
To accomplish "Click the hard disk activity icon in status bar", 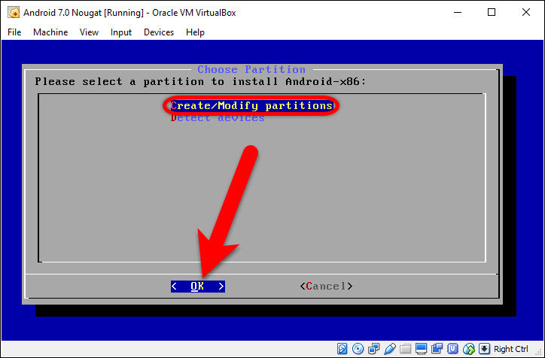I will pos(342,349).
